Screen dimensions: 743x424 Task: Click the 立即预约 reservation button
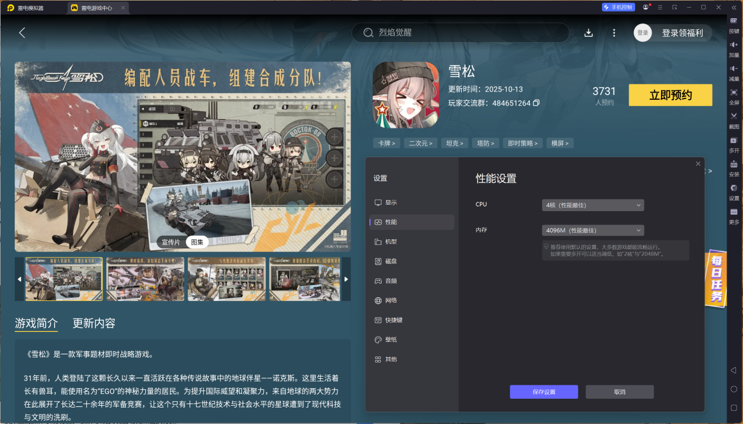click(x=670, y=94)
